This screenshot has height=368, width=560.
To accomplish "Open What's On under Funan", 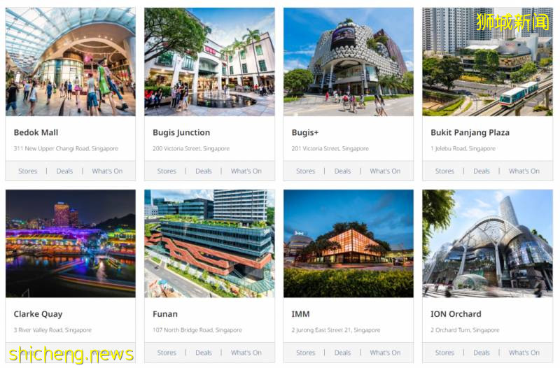I will click(x=246, y=353).
